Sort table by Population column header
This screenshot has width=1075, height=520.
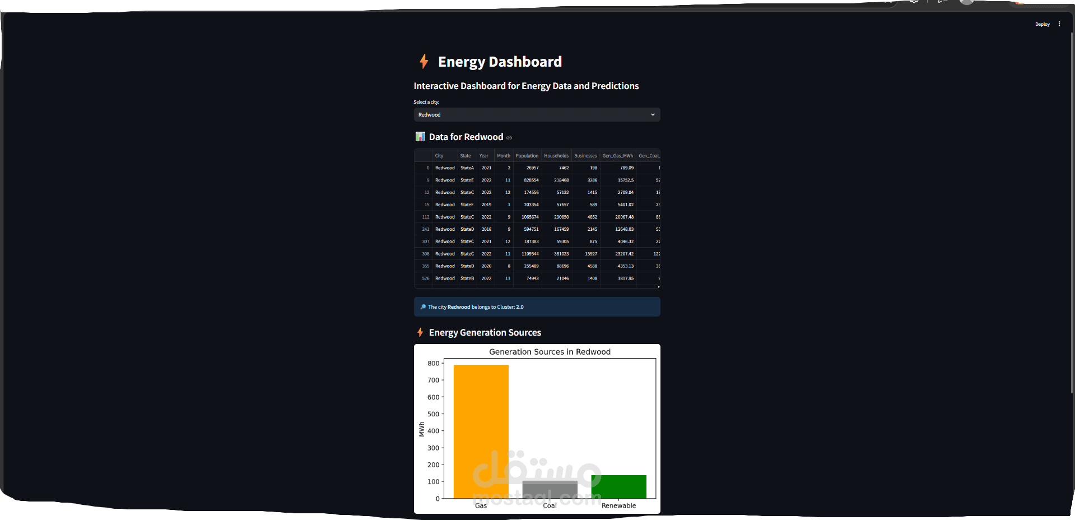pos(527,156)
